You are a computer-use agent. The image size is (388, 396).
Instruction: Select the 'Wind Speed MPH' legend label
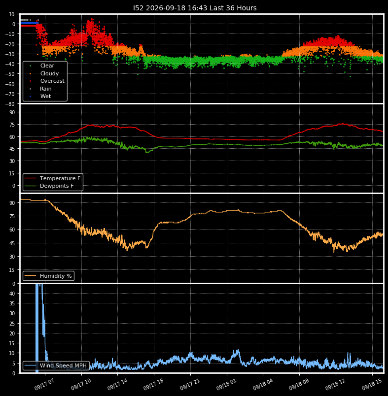point(63,365)
